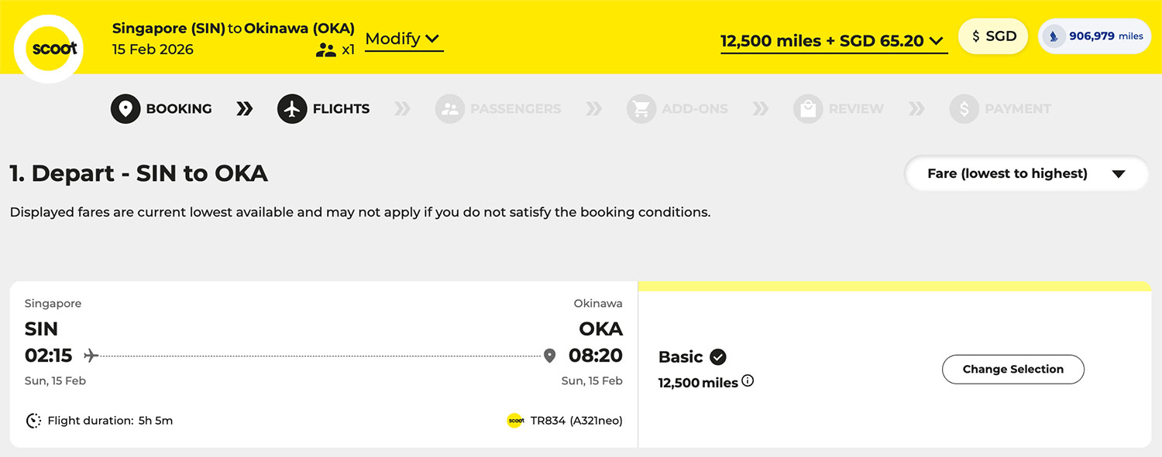This screenshot has width=1162, height=457.
Task: Click the Add-ons shopping cart icon
Action: pyautogui.click(x=641, y=109)
